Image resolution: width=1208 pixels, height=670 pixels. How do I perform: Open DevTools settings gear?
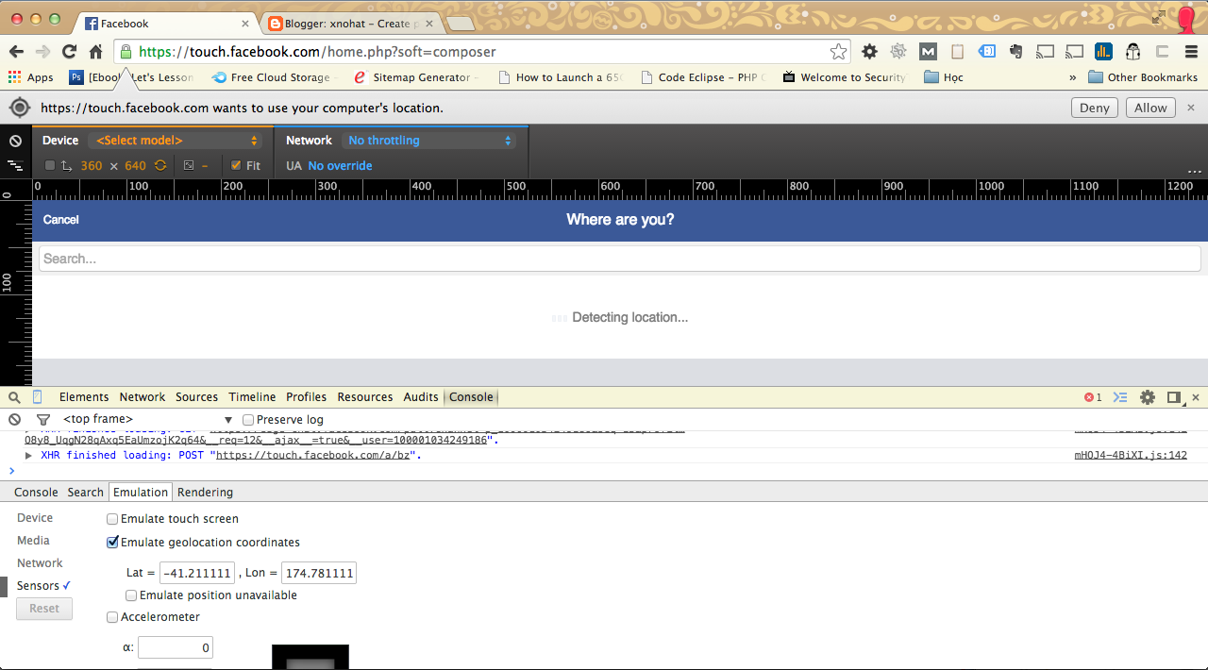click(1148, 397)
